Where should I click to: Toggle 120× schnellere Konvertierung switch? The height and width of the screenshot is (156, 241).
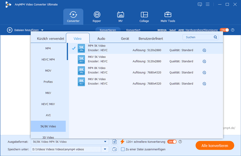(x=172, y=142)
